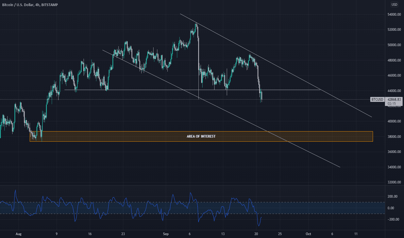404x238 pixels.
Task: Click the Oct date label on time axis
Action: point(308,234)
